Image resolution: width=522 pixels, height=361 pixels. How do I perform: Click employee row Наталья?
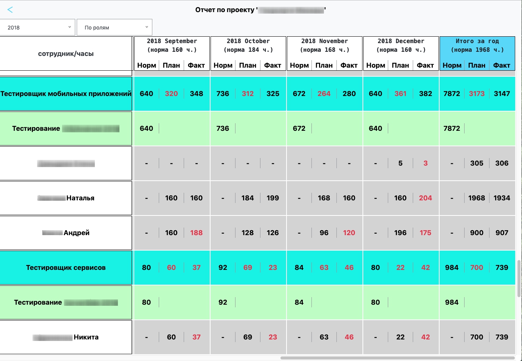pyautogui.click(x=66, y=198)
